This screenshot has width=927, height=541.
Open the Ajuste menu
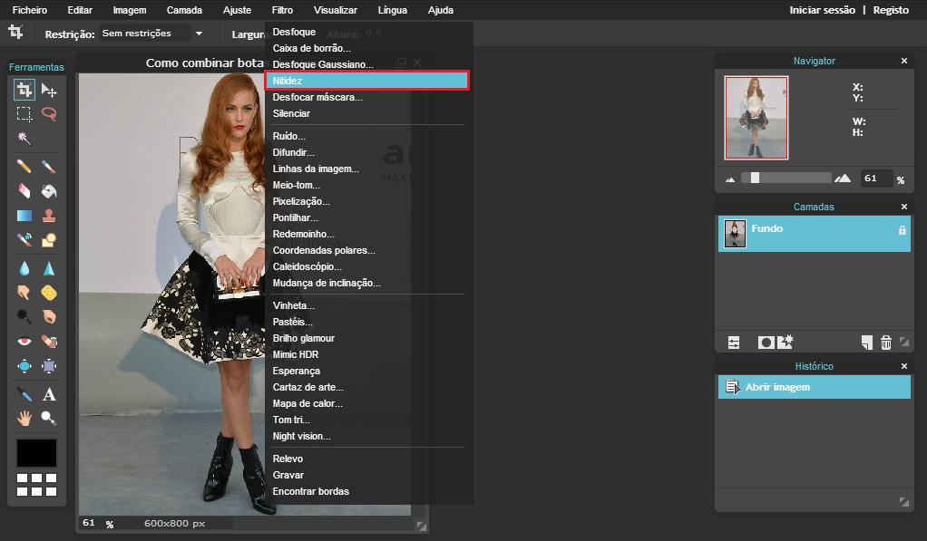tap(237, 10)
